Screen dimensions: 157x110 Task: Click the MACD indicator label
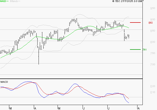pos(4,82)
